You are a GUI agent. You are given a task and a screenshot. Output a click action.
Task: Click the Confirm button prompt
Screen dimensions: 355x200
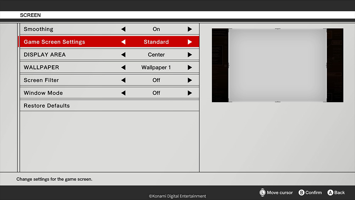310,193
